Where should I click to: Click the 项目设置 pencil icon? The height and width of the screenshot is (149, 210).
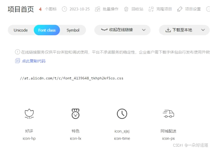180,9
